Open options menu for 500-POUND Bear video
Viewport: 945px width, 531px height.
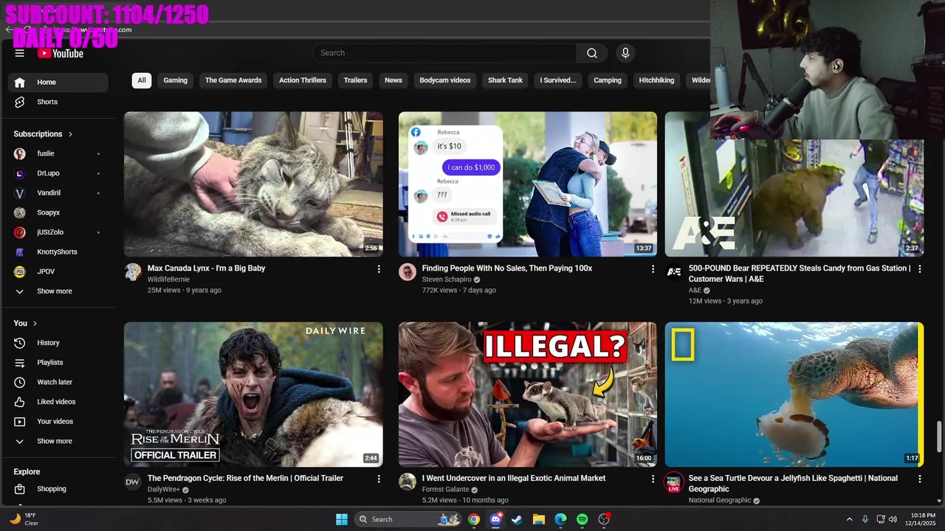920,269
